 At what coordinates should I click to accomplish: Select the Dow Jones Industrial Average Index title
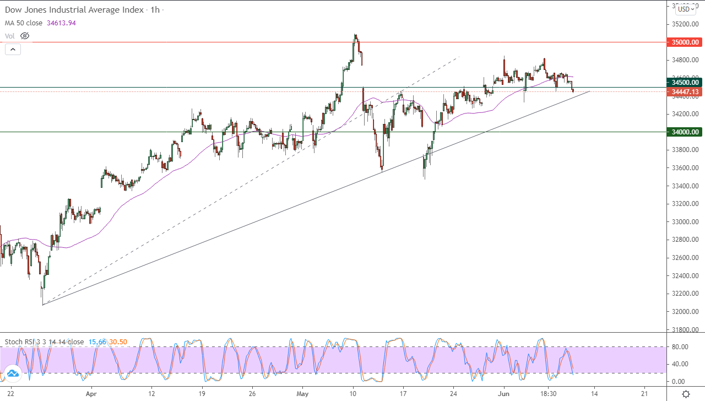coord(75,10)
